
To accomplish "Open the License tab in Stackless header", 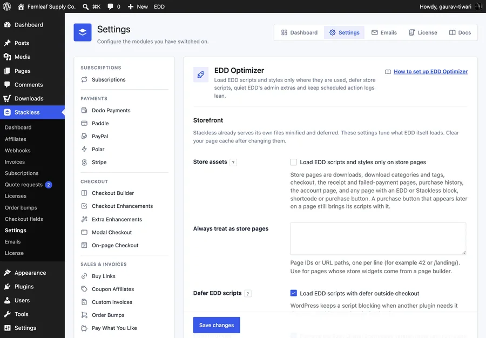I will pyautogui.click(x=423, y=32).
